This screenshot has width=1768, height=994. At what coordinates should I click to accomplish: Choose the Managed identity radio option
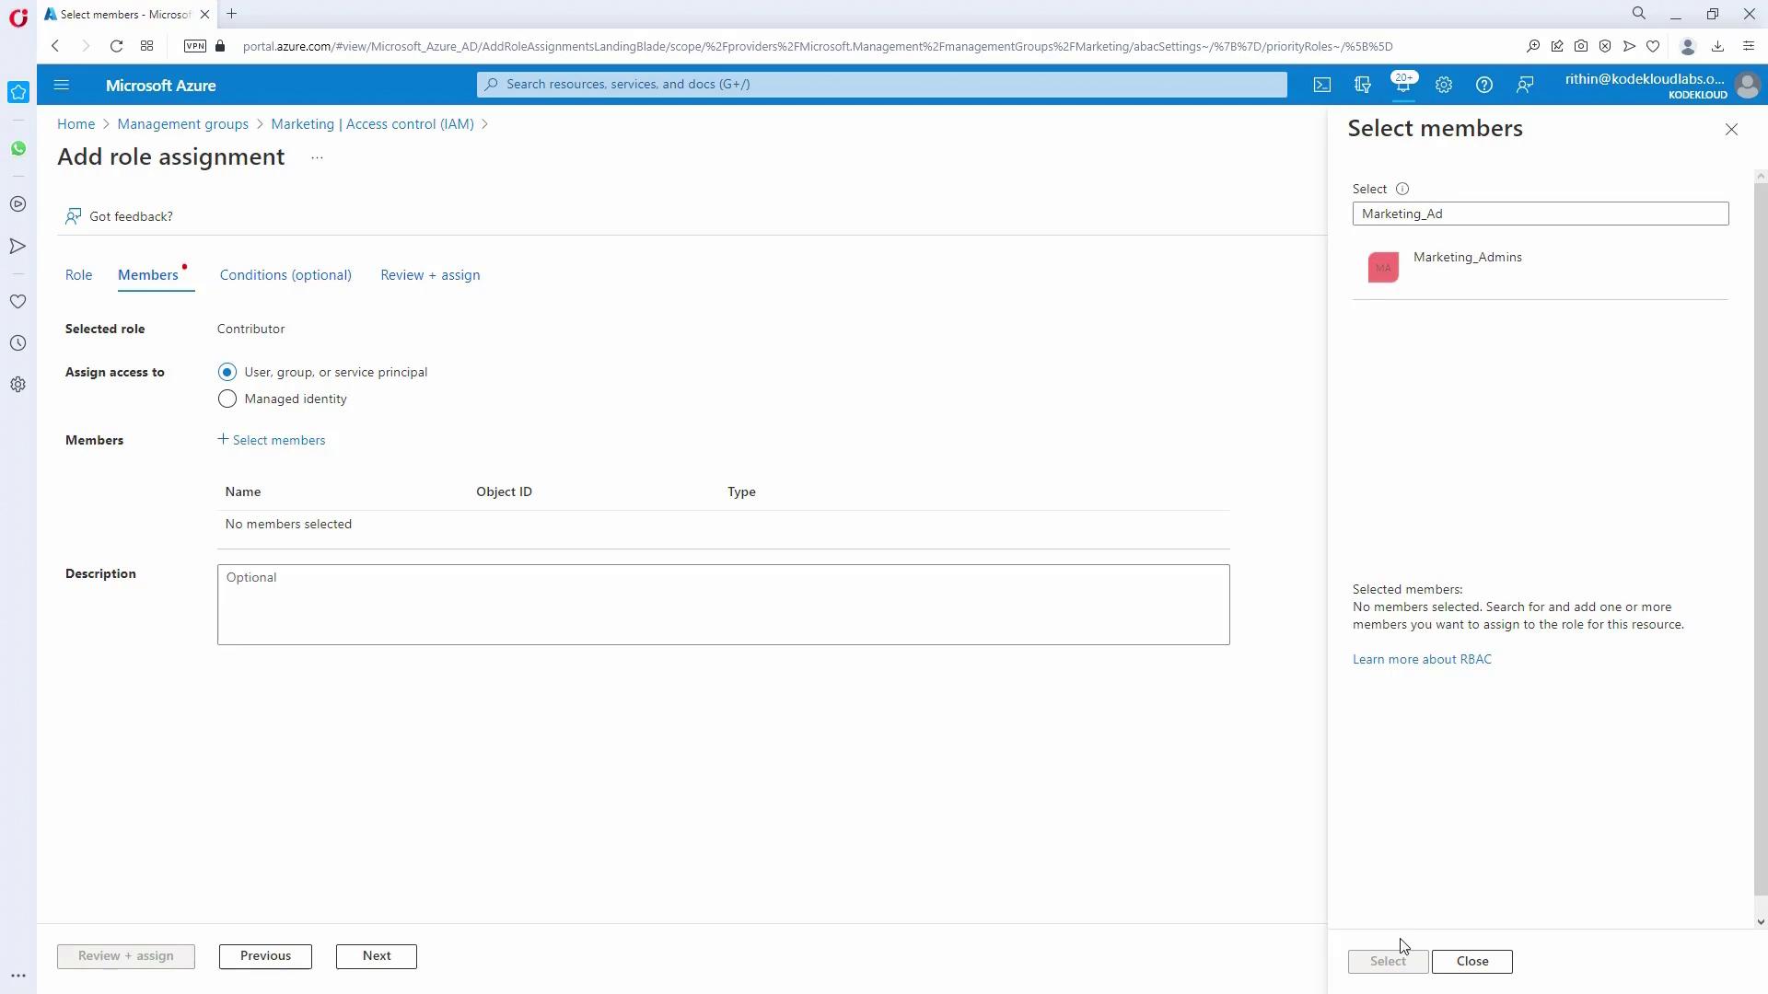[x=227, y=399]
